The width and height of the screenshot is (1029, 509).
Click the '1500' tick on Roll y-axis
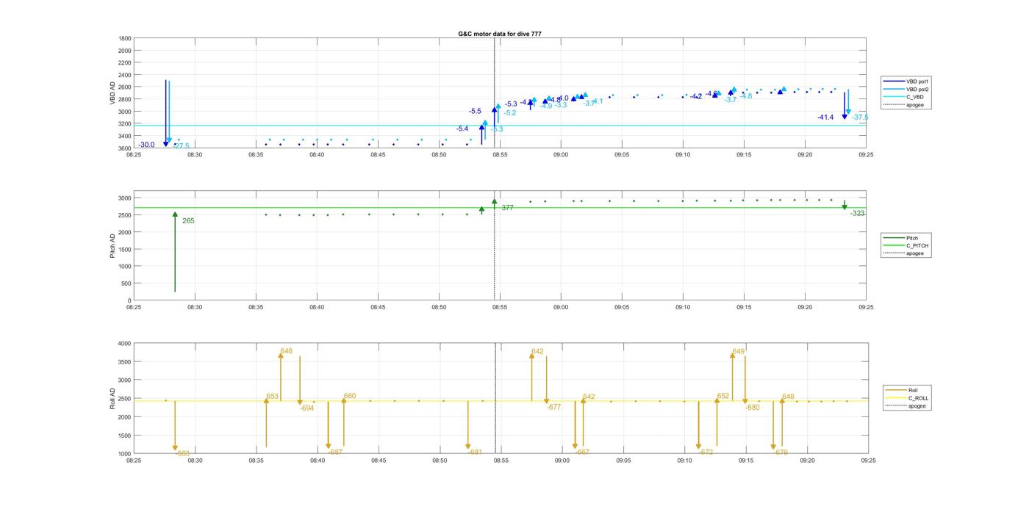coord(125,436)
